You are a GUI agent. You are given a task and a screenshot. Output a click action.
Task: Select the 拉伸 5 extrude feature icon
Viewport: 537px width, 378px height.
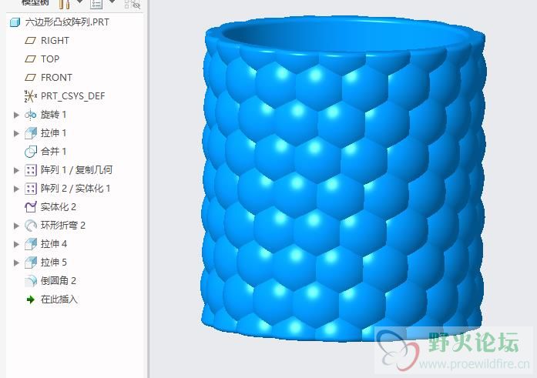pos(31,263)
